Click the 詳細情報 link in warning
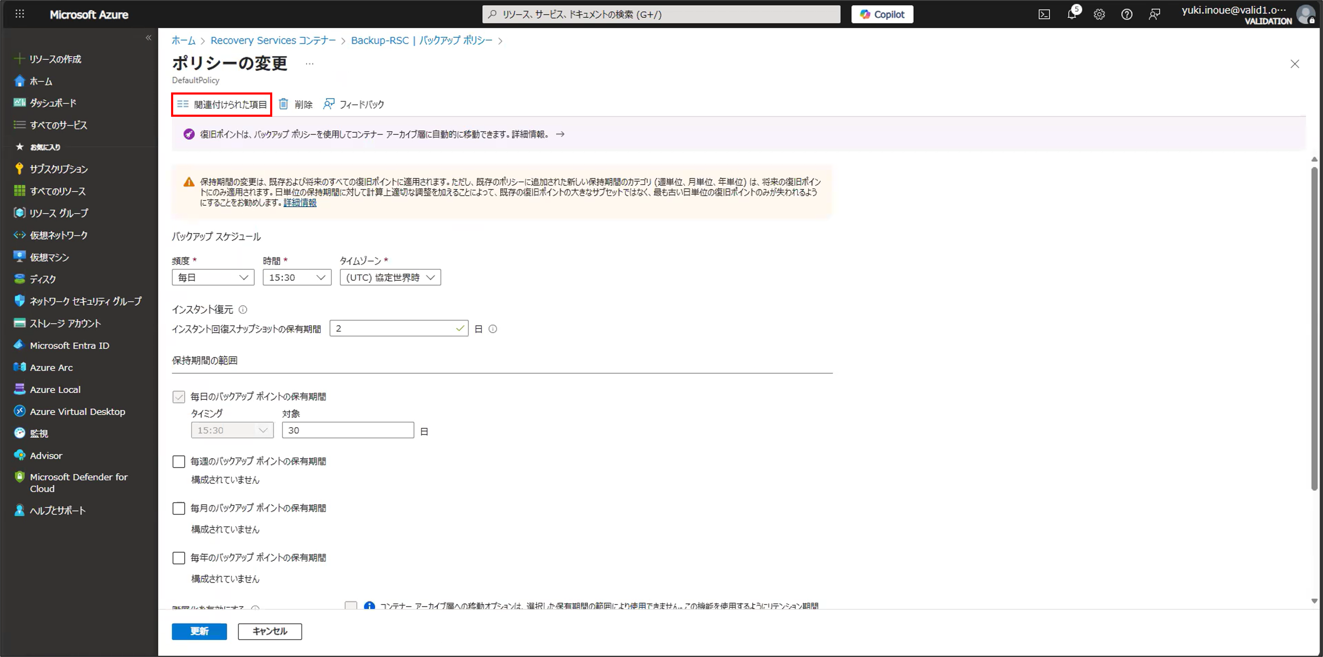Image resolution: width=1323 pixels, height=657 pixels. click(300, 202)
